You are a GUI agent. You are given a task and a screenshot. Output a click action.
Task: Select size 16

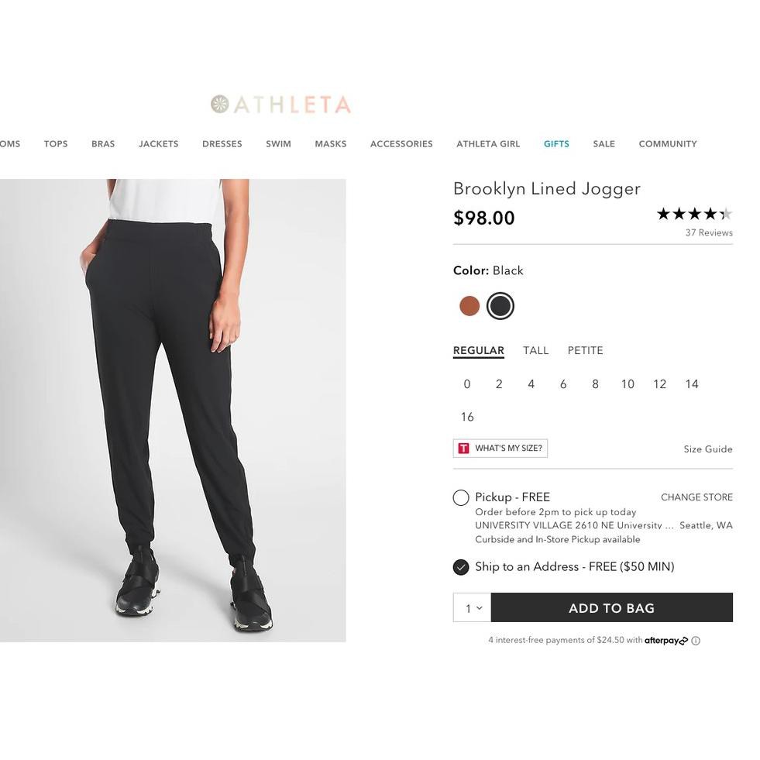click(467, 417)
